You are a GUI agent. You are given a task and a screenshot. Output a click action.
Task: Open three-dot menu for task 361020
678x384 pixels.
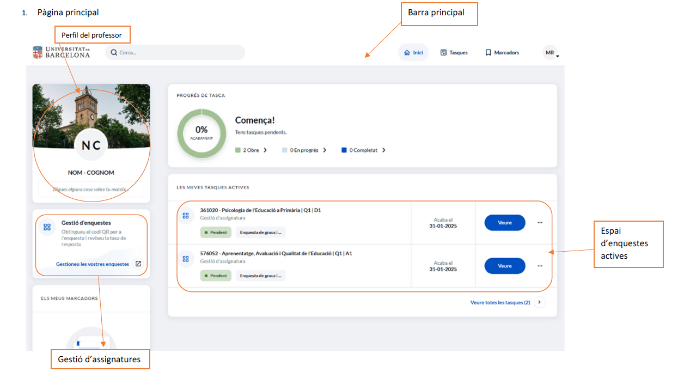point(540,223)
